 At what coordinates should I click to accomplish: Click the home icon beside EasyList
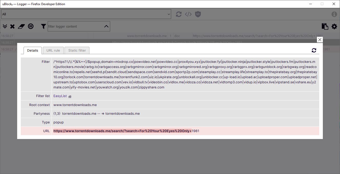(70, 96)
